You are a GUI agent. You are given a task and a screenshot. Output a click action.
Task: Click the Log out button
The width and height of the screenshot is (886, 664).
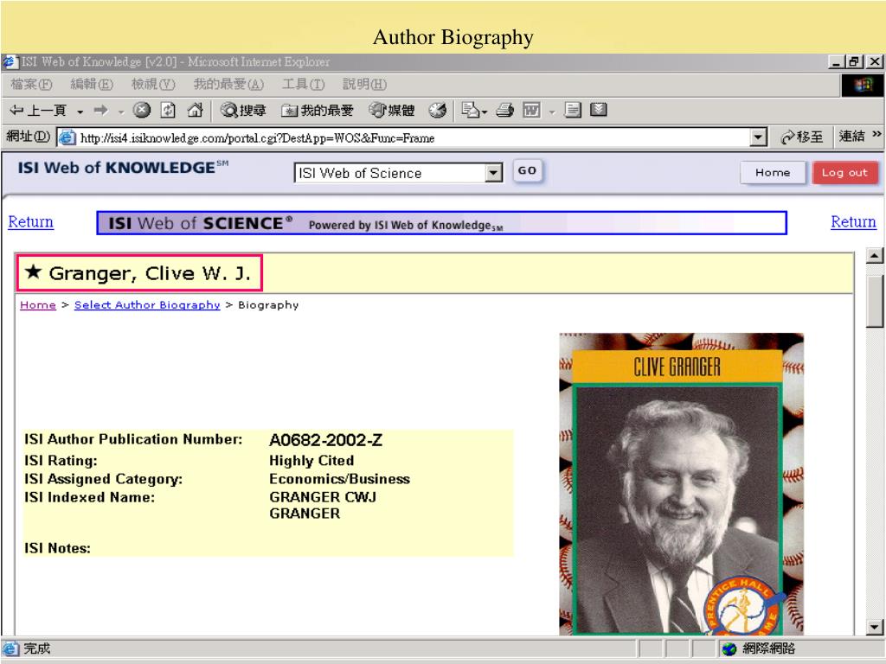pyautogui.click(x=844, y=173)
